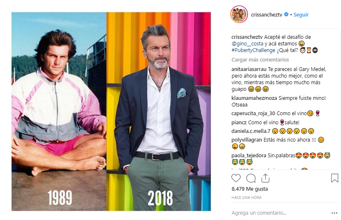This screenshot has width=341, height=220.
Task: Open the Hace una hora timestamp
Action: pyautogui.click(x=246, y=197)
